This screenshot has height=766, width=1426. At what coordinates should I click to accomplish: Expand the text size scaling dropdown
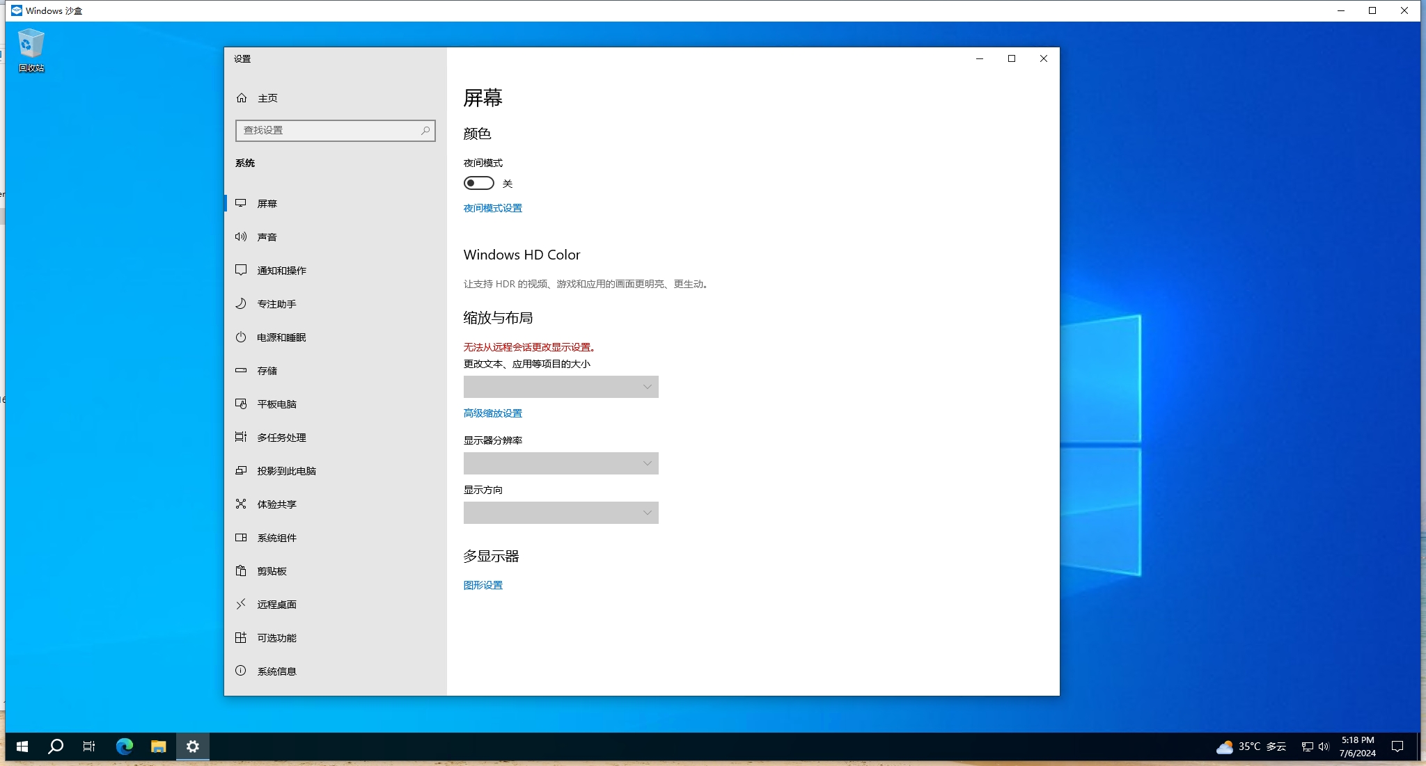tap(561, 387)
